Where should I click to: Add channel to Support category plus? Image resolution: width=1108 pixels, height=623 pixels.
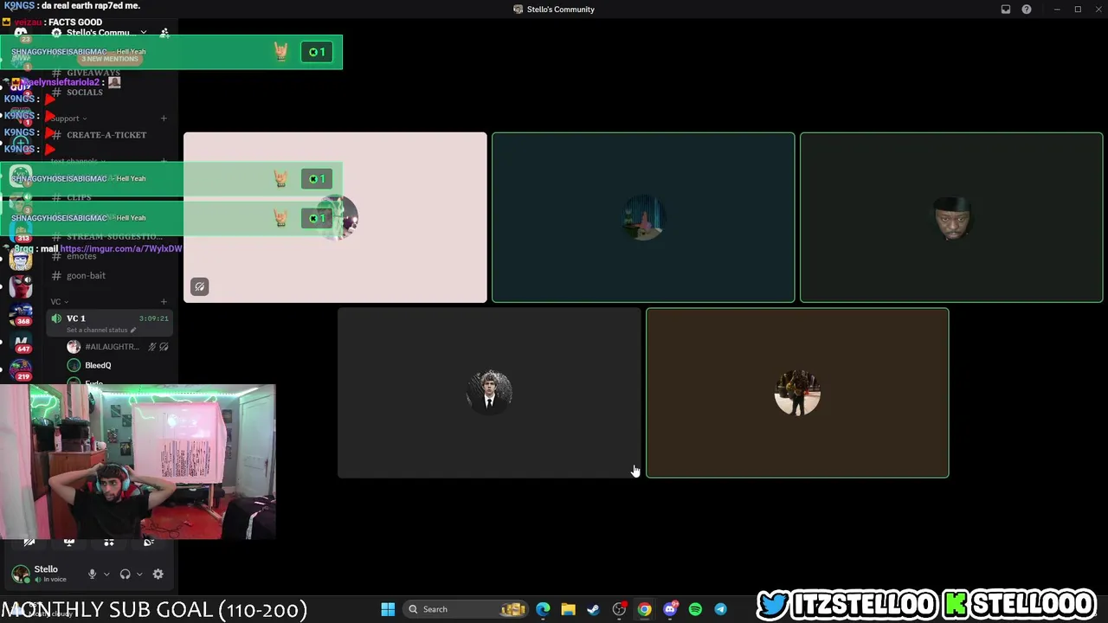[164, 119]
